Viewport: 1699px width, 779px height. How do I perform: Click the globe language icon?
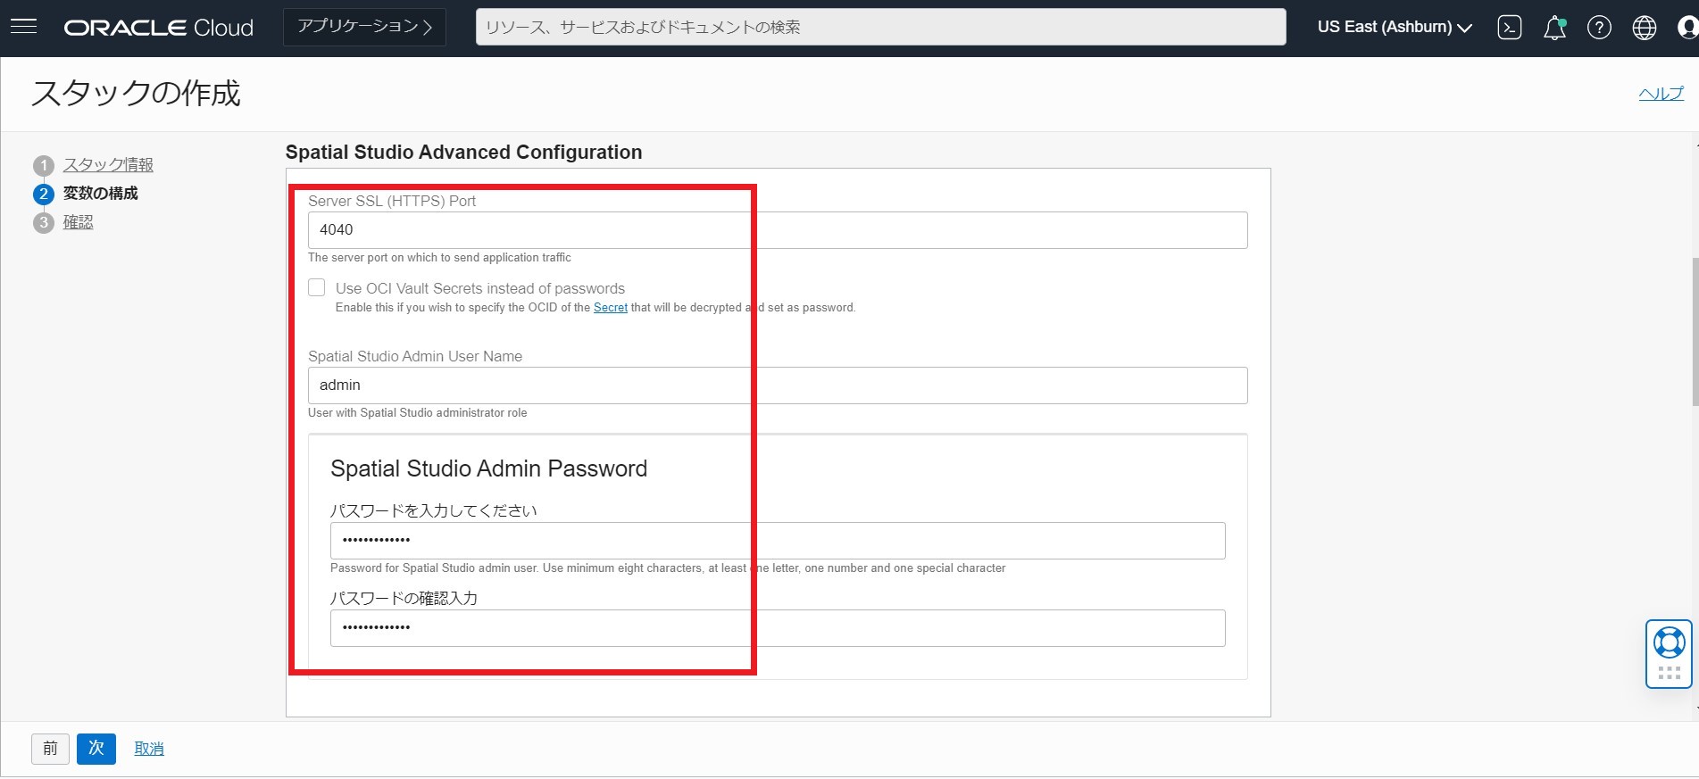pos(1644,28)
